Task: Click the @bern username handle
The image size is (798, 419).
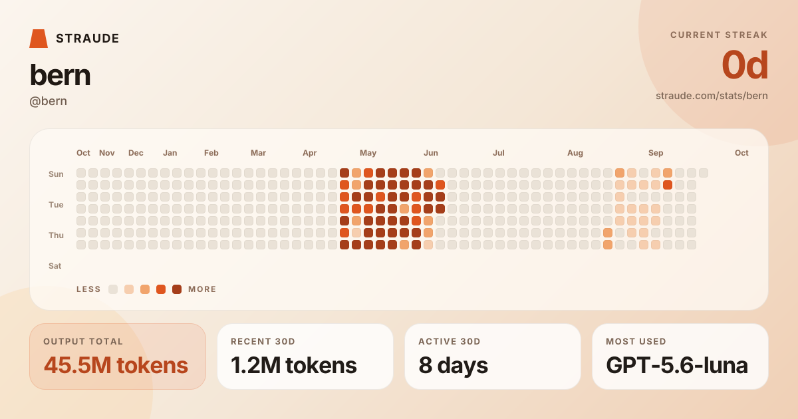Action: [x=49, y=101]
